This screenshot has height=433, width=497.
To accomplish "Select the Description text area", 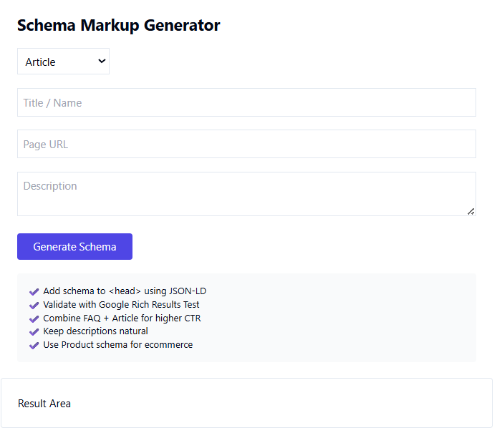I will 246,193.
